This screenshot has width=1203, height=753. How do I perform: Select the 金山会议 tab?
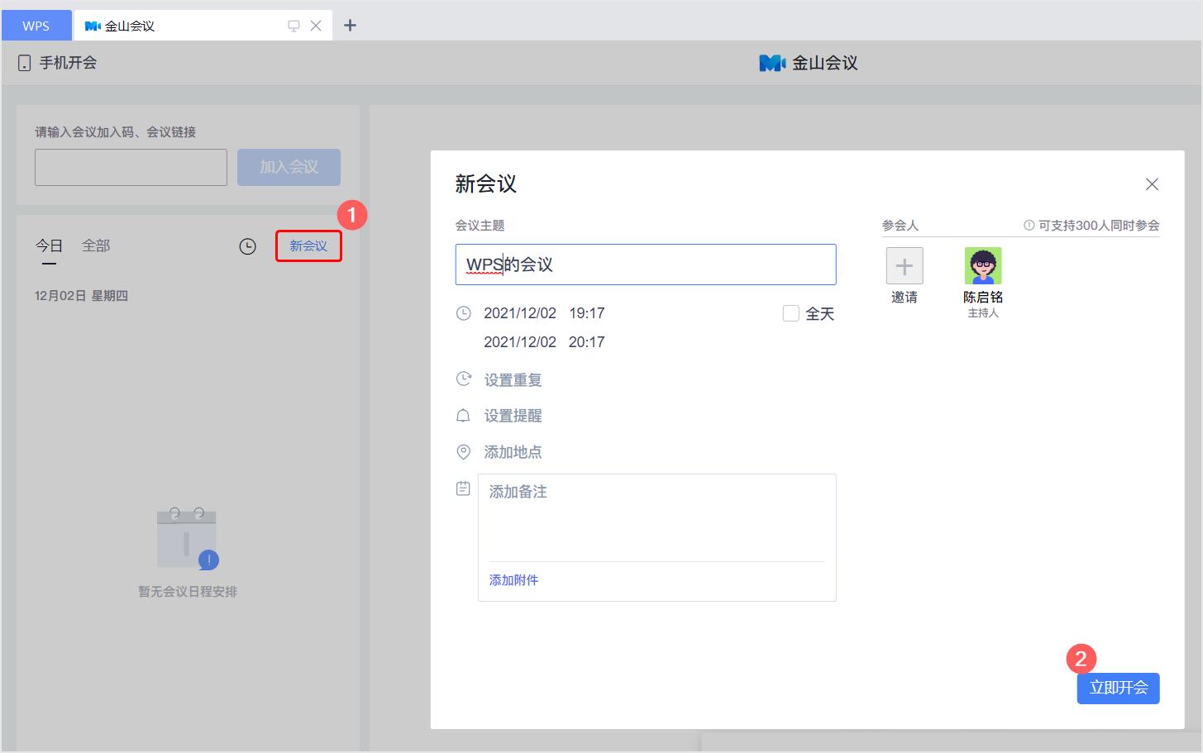pos(203,26)
